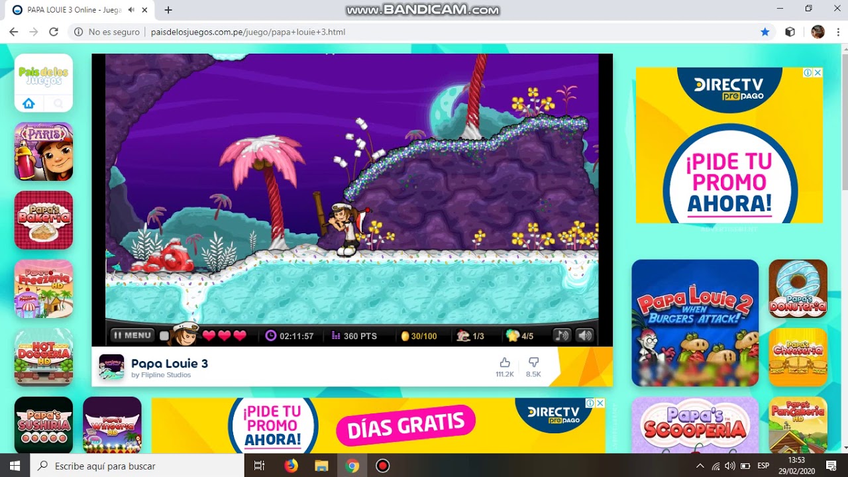The height and width of the screenshot is (477, 848).
Task: Open the Papa's Freezeria HD game thumbnail
Action: 44,289
